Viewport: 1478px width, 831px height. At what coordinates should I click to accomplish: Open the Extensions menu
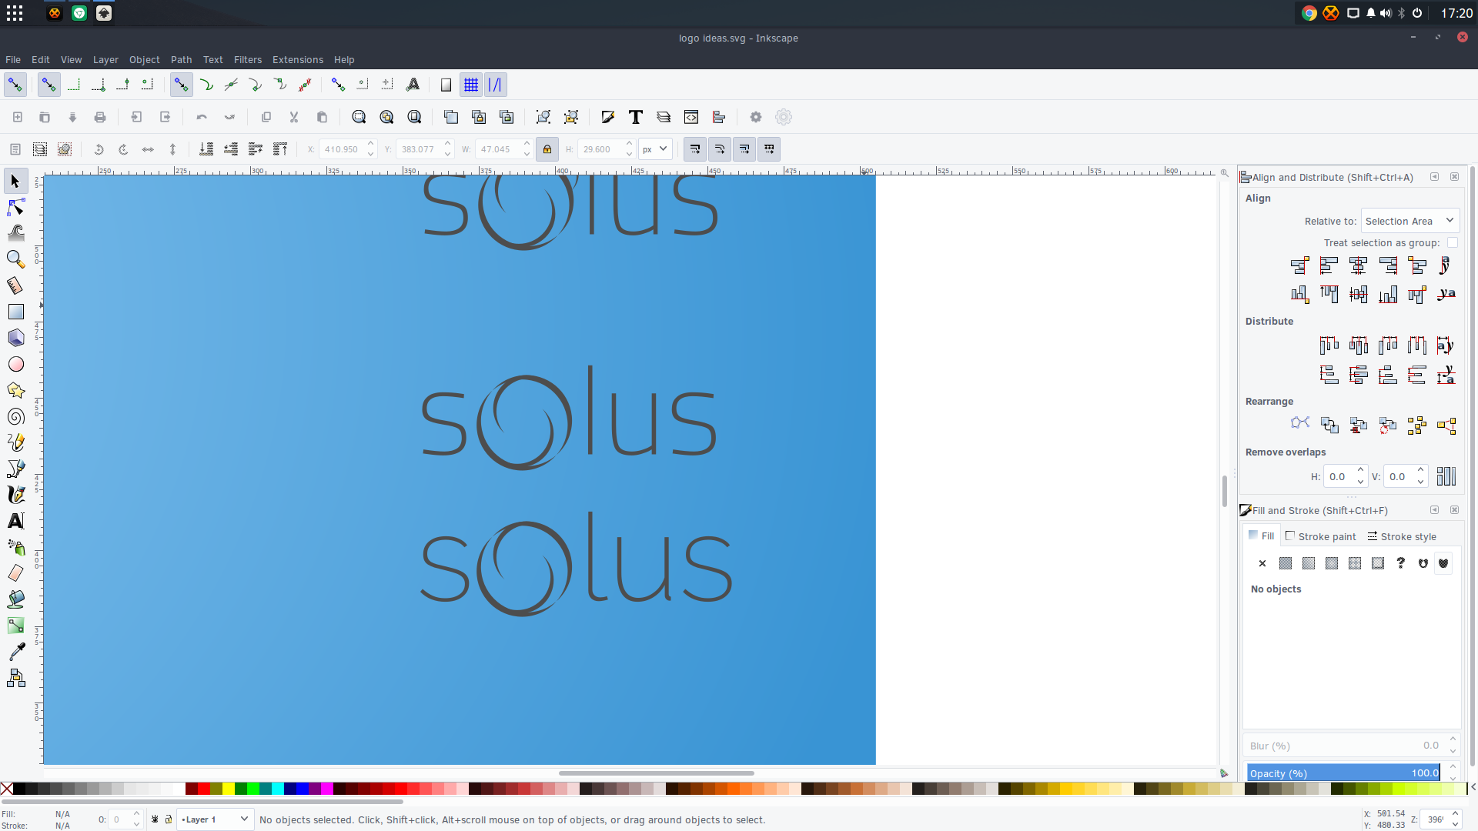tap(298, 59)
